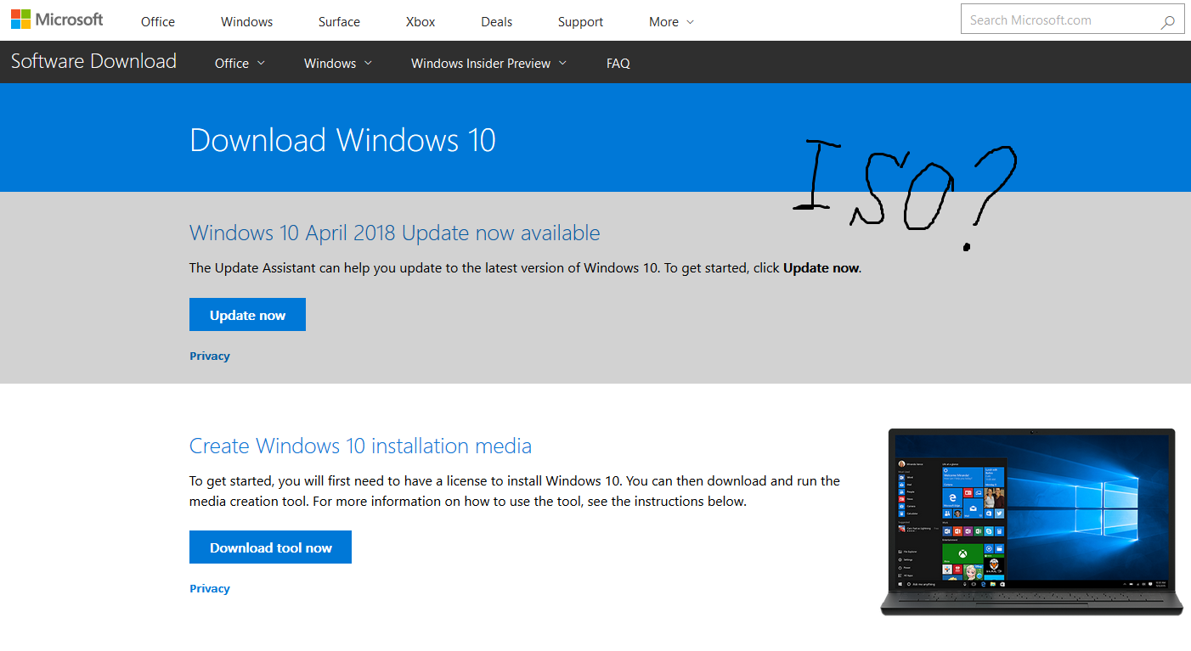
Task: Select Windows from the top navigation
Action: tap(246, 21)
